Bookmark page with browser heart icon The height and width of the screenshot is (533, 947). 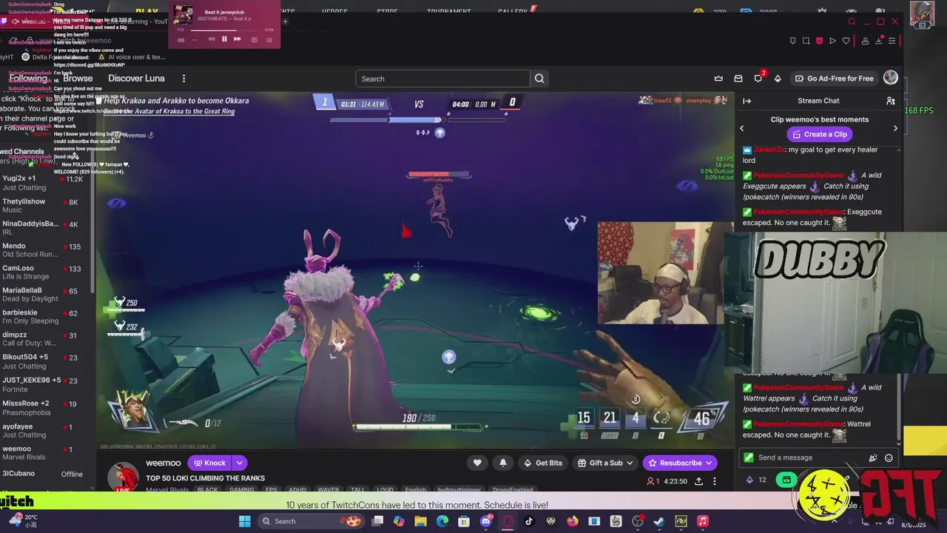(x=846, y=41)
